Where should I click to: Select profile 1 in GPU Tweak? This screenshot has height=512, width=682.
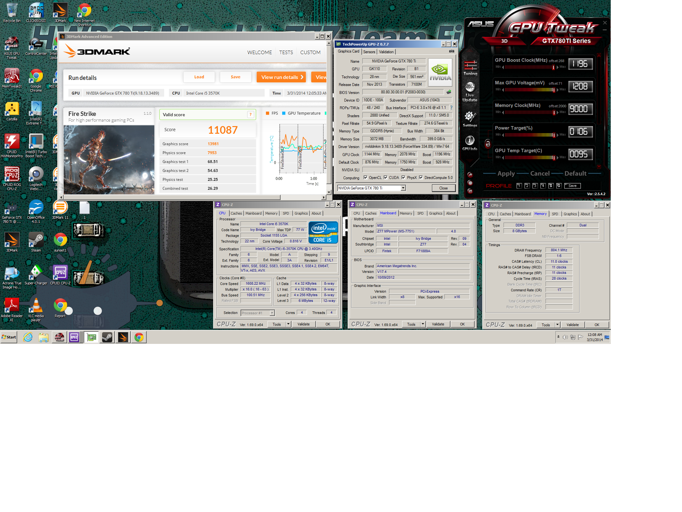519,186
